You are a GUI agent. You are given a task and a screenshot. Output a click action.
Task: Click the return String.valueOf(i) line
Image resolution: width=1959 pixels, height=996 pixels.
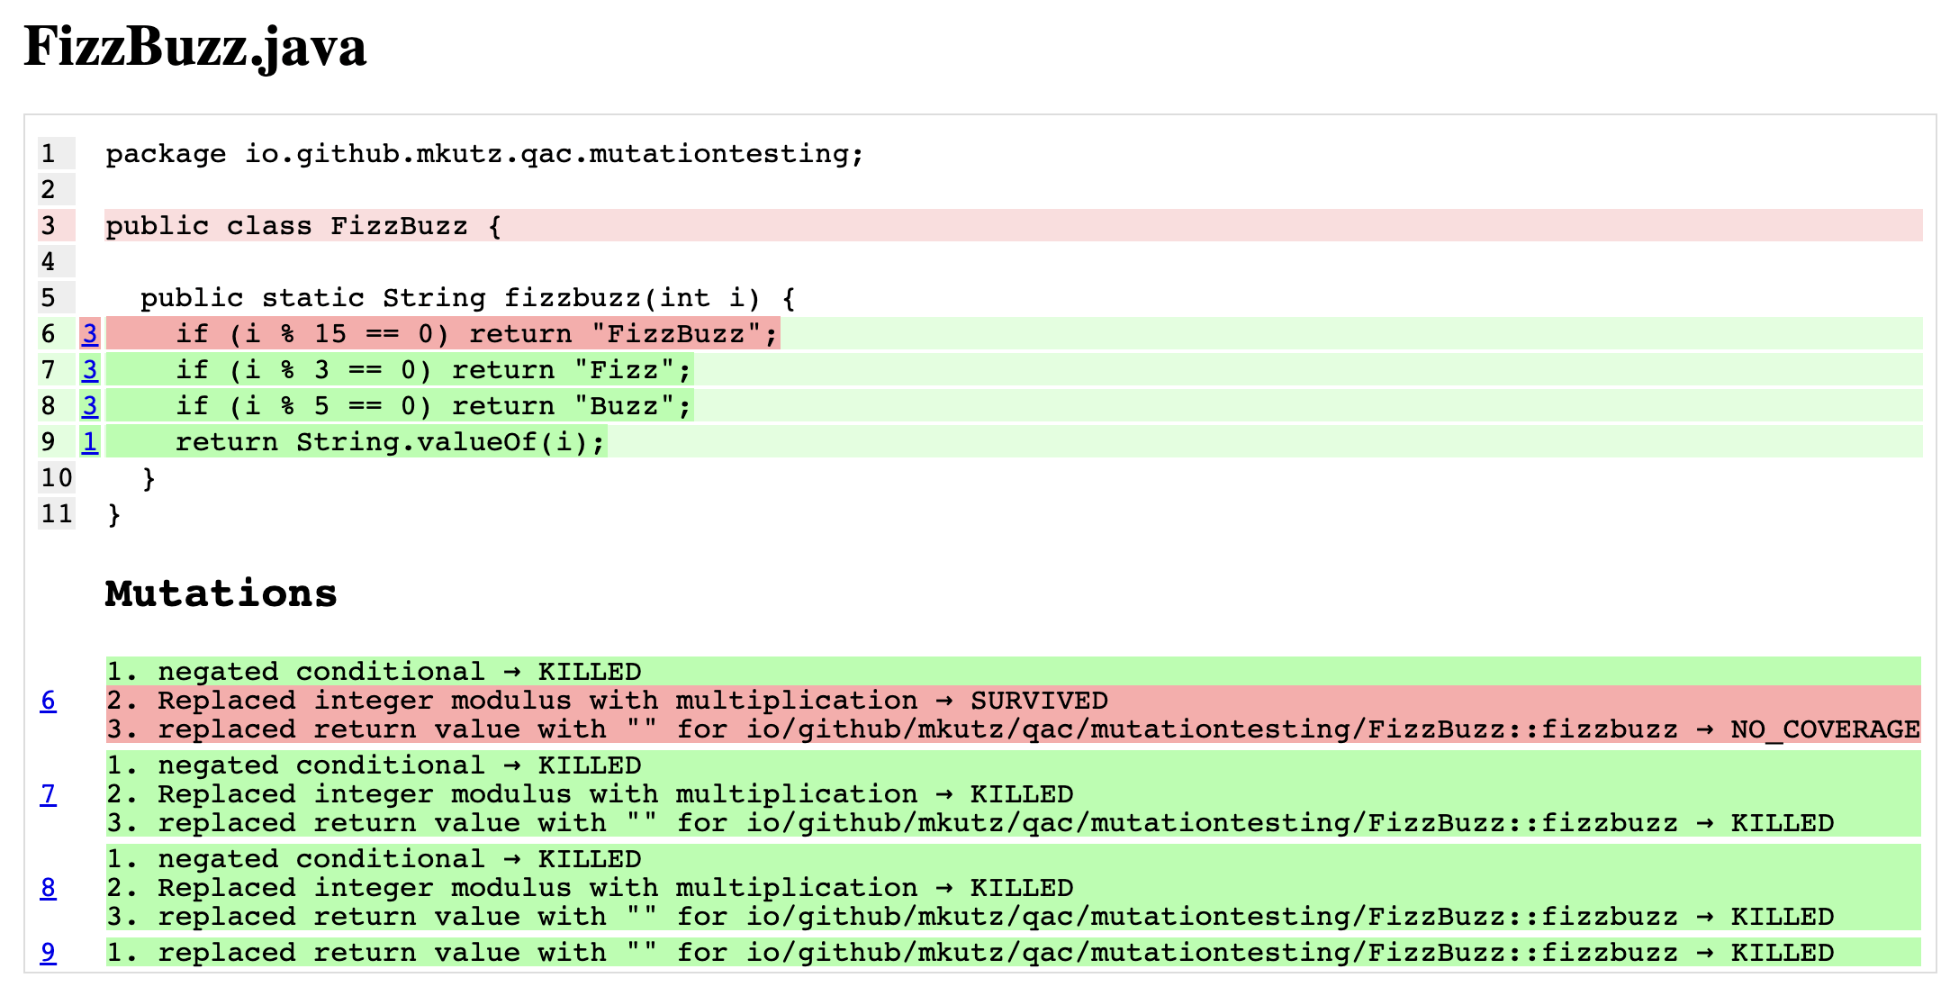(389, 442)
